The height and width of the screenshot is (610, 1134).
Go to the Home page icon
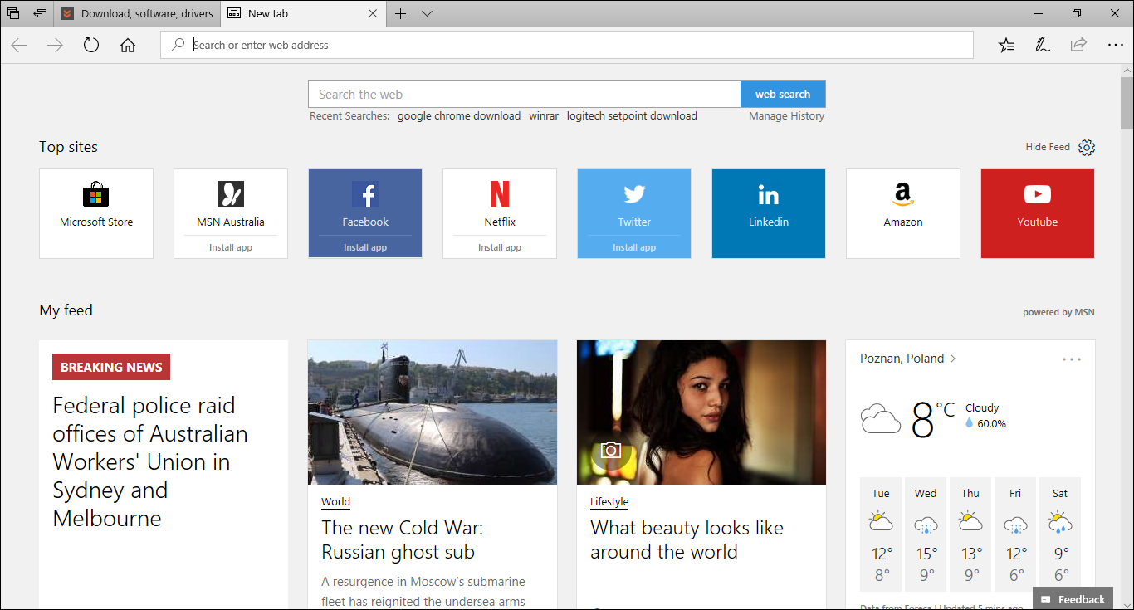[x=128, y=46]
